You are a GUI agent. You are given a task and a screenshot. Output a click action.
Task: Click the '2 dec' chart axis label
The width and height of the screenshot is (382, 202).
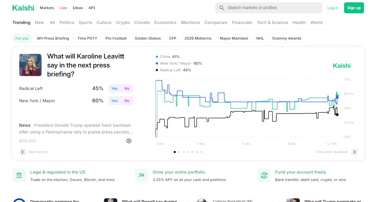click(160, 144)
